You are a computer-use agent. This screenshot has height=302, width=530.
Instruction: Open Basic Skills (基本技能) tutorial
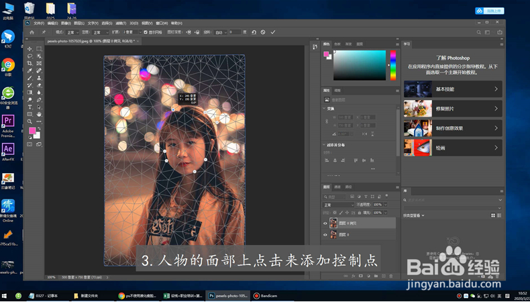(x=453, y=89)
